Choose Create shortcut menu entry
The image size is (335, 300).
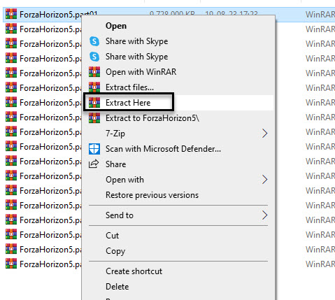click(x=134, y=271)
